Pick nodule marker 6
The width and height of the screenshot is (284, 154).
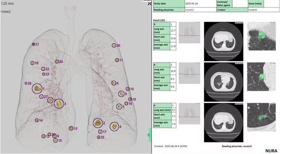(x=114, y=83)
